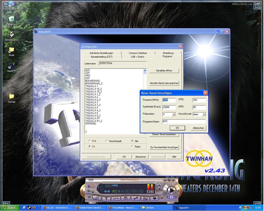Click the red question mark help icon
Screen dimensions: 264x211
click(x=93, y=186)
